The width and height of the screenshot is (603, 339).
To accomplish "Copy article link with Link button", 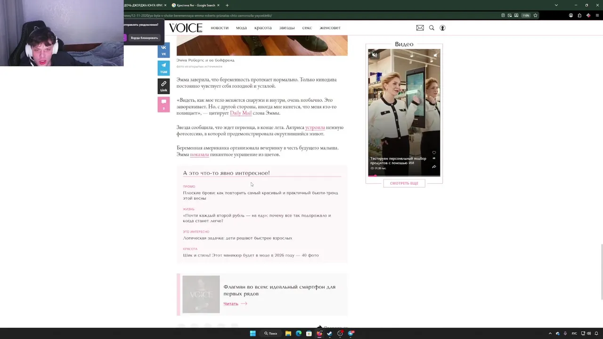I will coord(163,86).
